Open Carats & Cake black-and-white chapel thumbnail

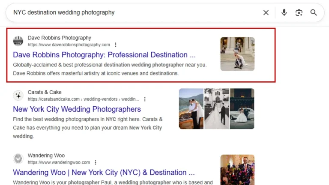tap(216, 109)
